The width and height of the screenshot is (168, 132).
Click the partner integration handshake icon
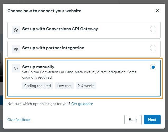point(16,49)
